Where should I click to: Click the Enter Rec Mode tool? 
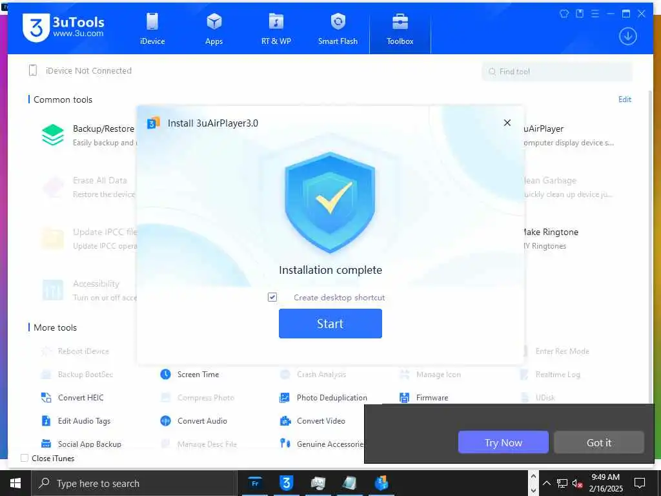click(x=556, y=351)
